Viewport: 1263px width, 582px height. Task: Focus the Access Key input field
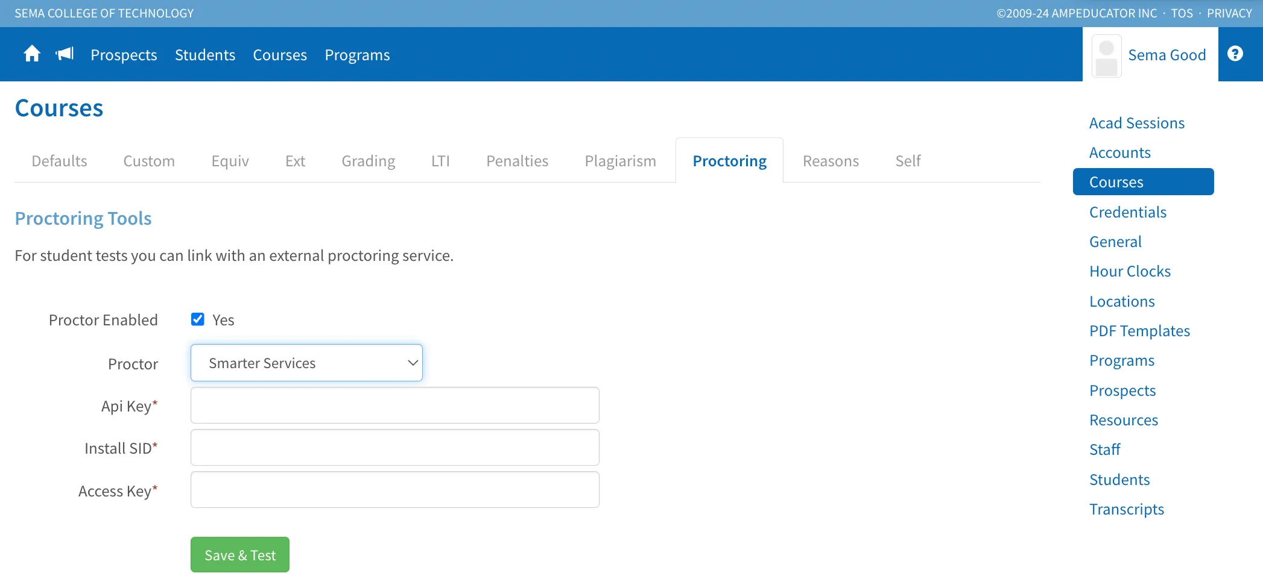click(395, 490)
